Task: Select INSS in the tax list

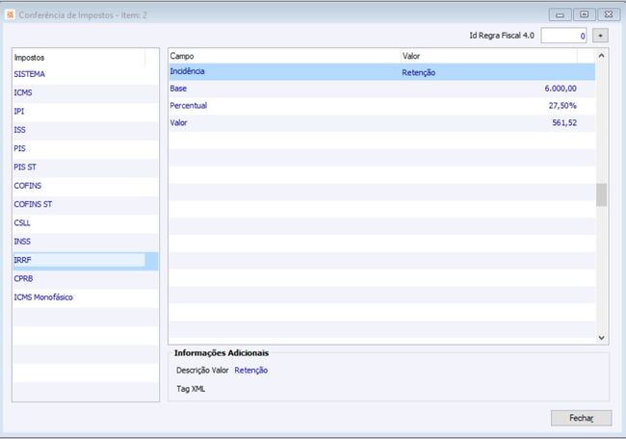Action: pos(86,242)
